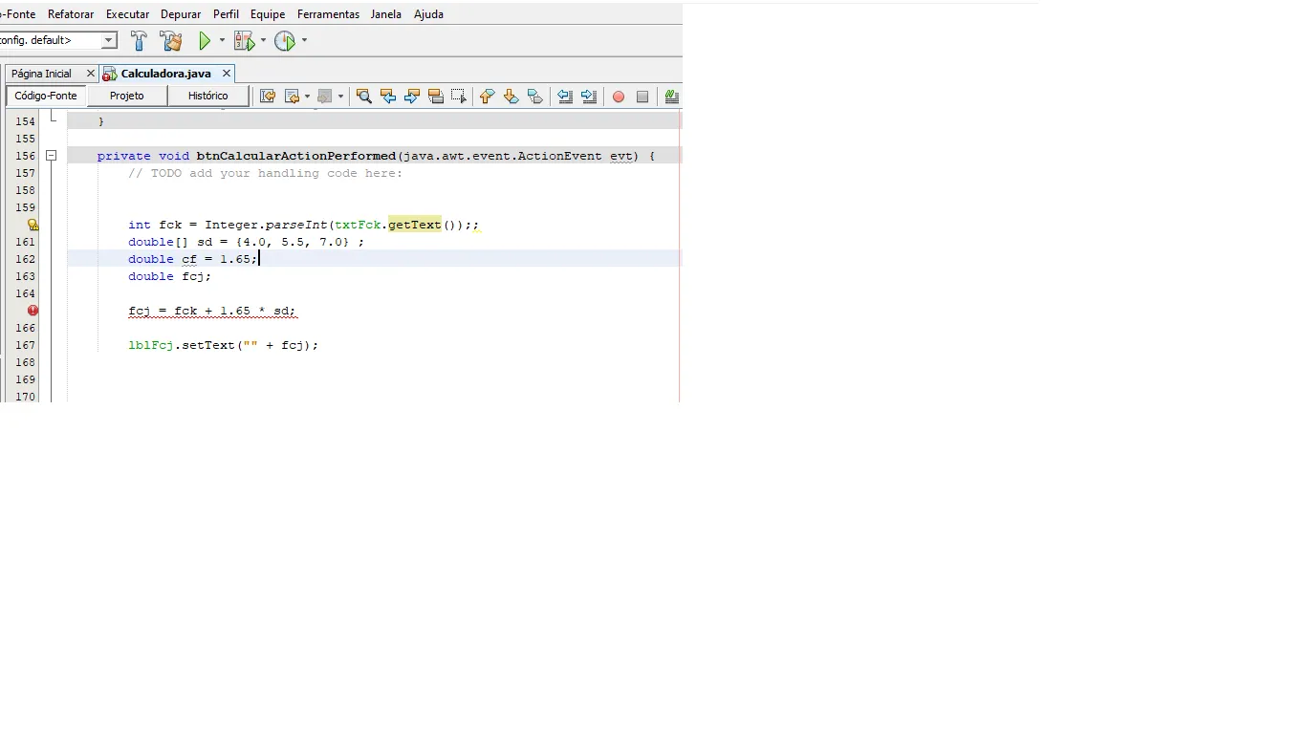Open the Refatorar menu
The height and width of the screenshot is (734, 1306).
(x=71, y=14)
